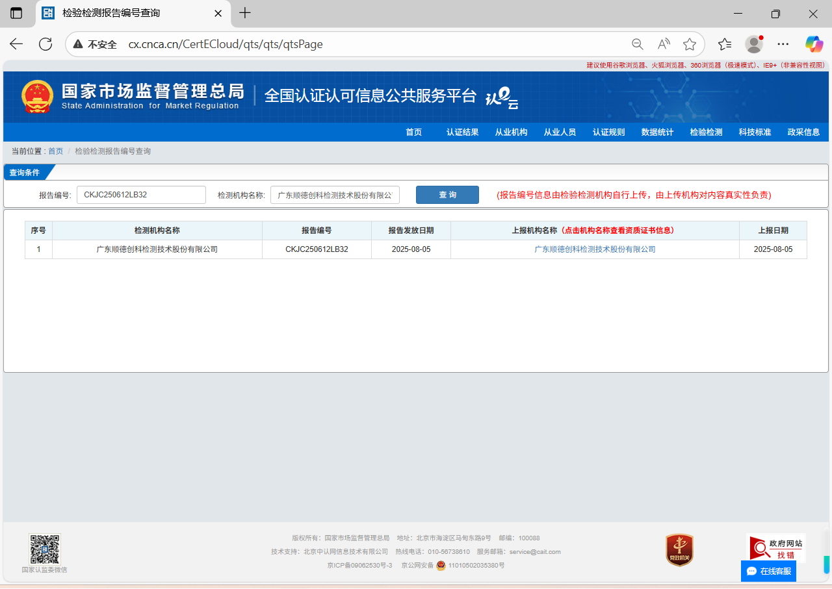832x589 pixels.
Task: Click the 首页 breadcrumb link
Action: click(55, 151)
